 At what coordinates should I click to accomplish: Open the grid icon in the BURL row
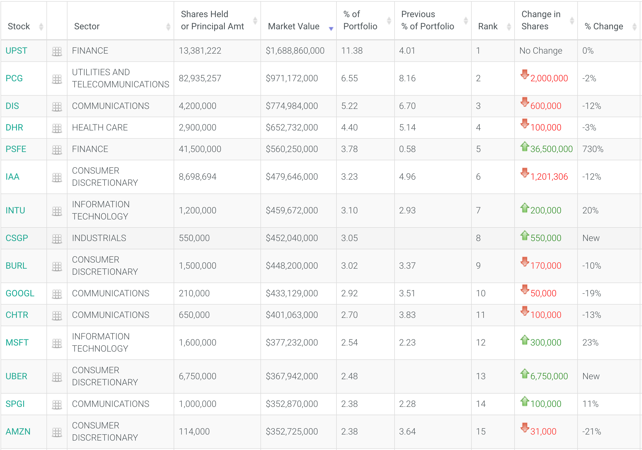point(57,266)
